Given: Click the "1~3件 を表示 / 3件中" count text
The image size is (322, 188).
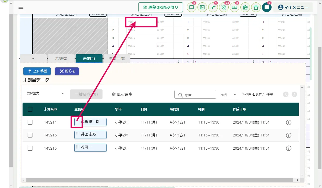Looking at the screenshot, I should (x=258, y=94).
